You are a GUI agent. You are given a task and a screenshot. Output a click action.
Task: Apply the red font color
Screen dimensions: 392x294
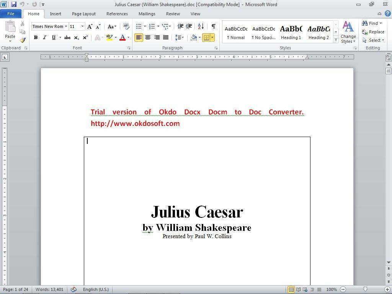pos(122,38)
